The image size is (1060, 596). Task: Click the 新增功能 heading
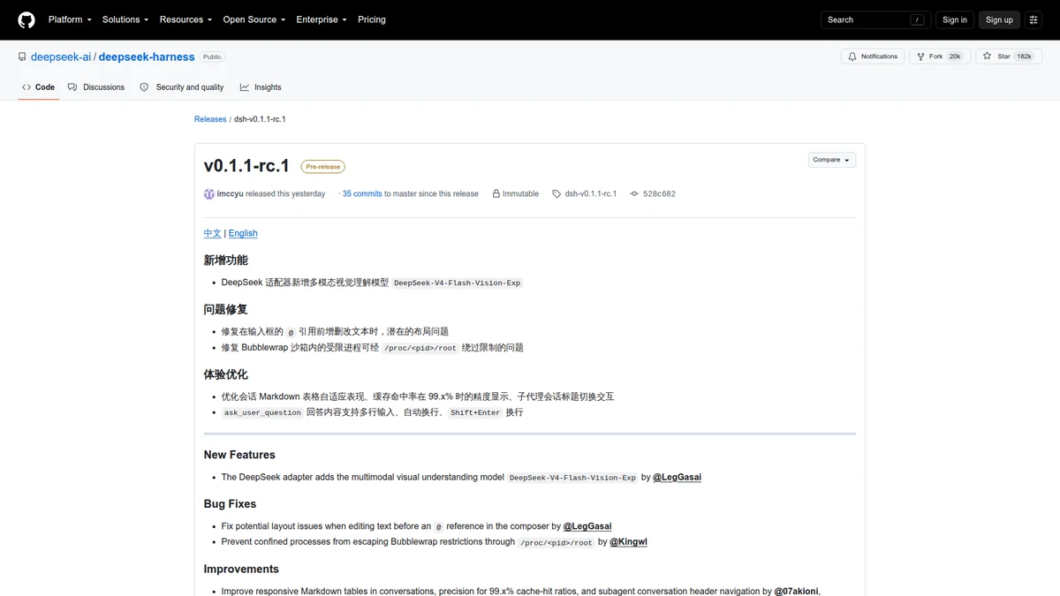pos(226,260)
